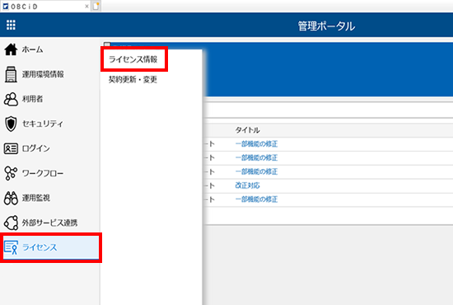
Task: Click the shield icon for セキュリティ
Action: (11, 124)
